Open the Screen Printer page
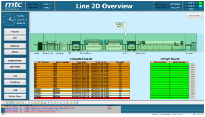The width and height of the screenshot is (205, 117). tap(15, 61)
